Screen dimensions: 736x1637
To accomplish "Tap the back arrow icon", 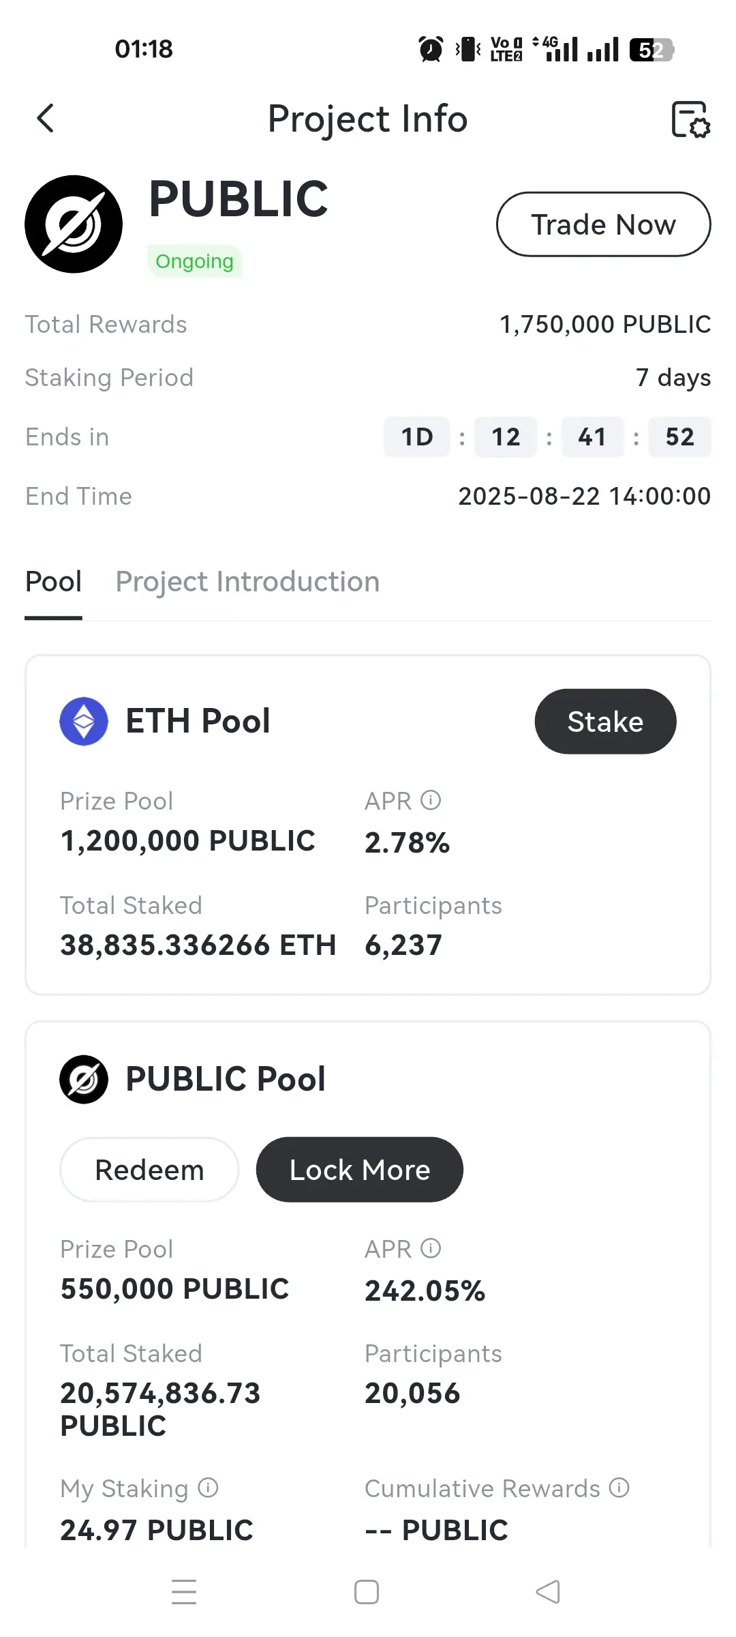I will (x=45, y=119).
